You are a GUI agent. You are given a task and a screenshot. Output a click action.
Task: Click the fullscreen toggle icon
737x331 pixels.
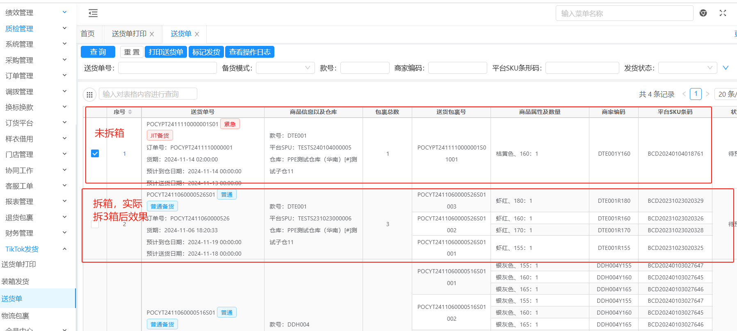(723, 13)
